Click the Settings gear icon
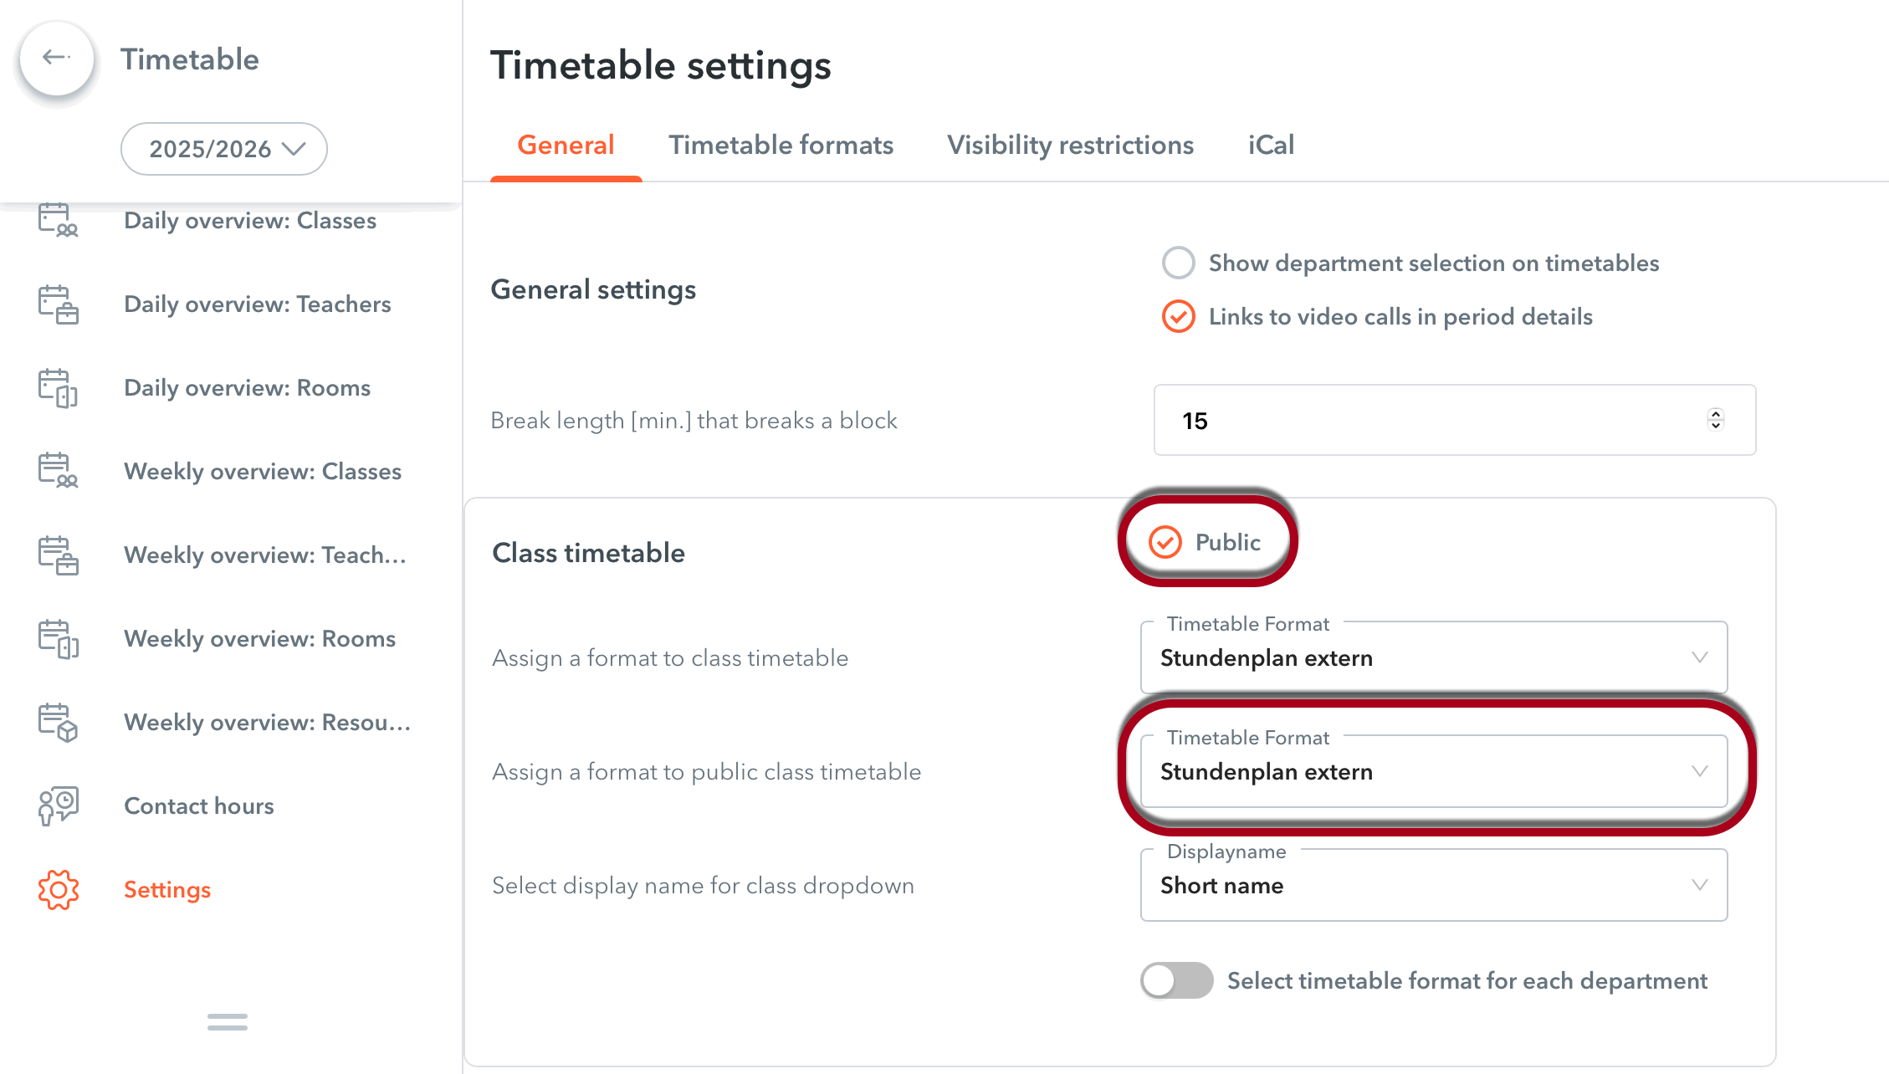This screenshot has width=1889, height=1074. 58,889
